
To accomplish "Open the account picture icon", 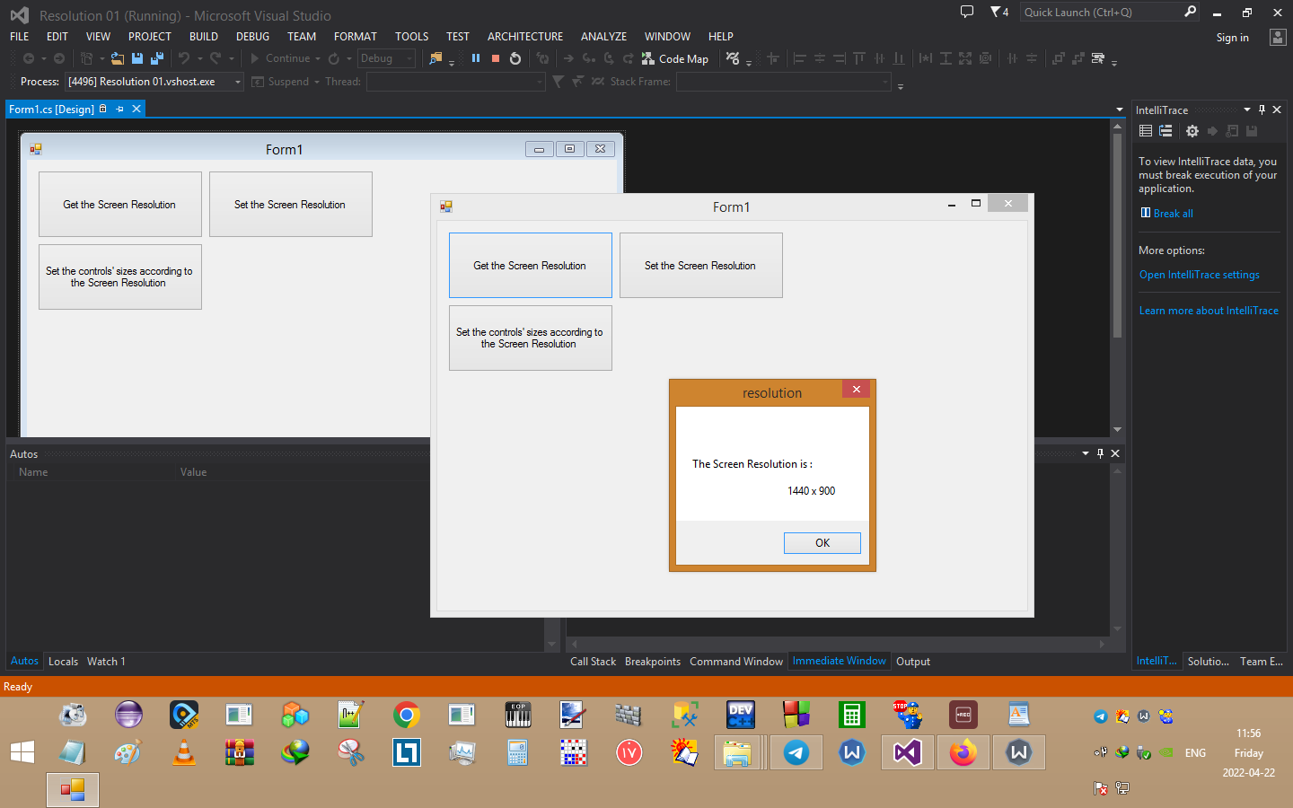I will point(1278,37).
